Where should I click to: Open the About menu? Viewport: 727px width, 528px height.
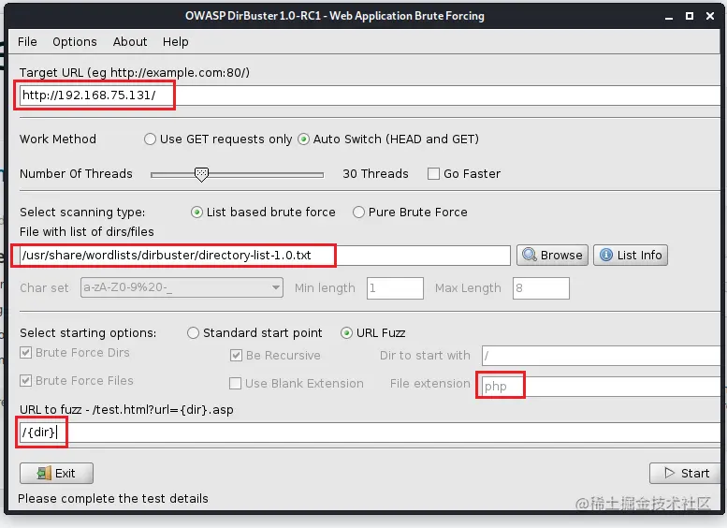130,42
